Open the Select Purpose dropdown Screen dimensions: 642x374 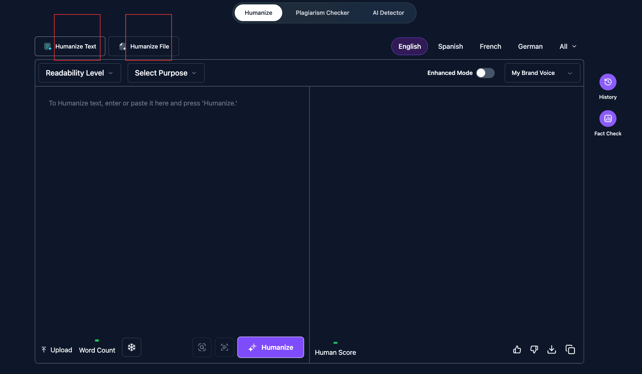tap(166, 73)
